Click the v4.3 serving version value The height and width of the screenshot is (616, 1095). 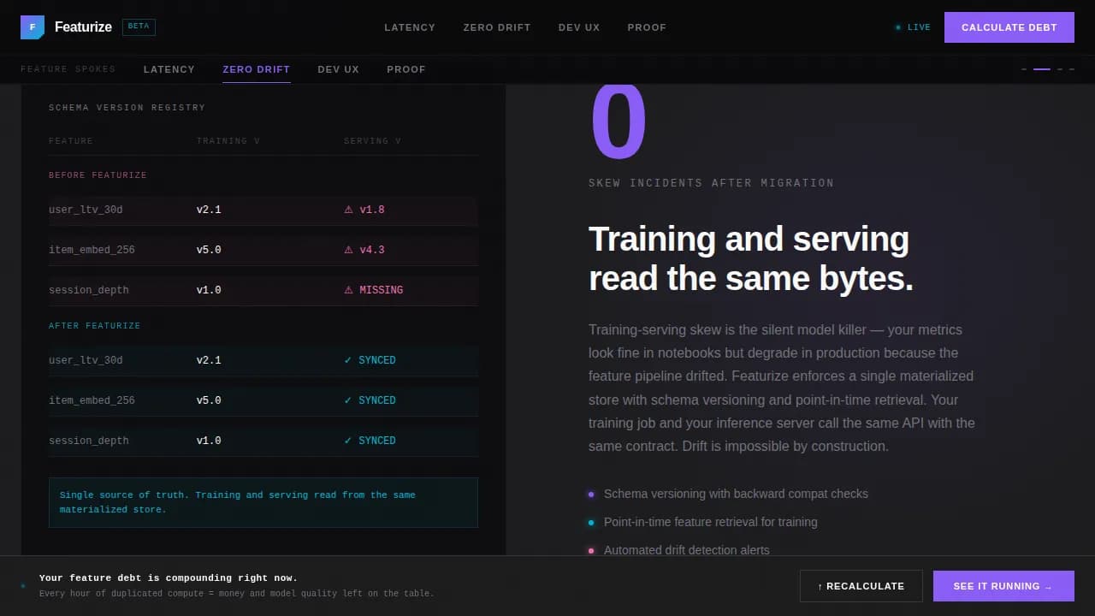coord(372,250)
